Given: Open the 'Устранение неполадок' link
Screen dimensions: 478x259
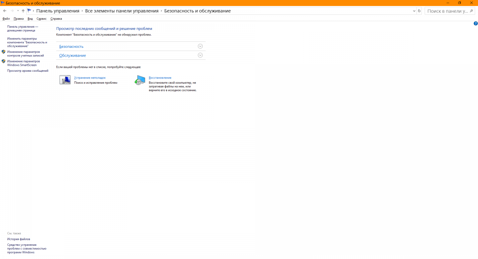Looking at the screenshot, I should coord(90,78).
